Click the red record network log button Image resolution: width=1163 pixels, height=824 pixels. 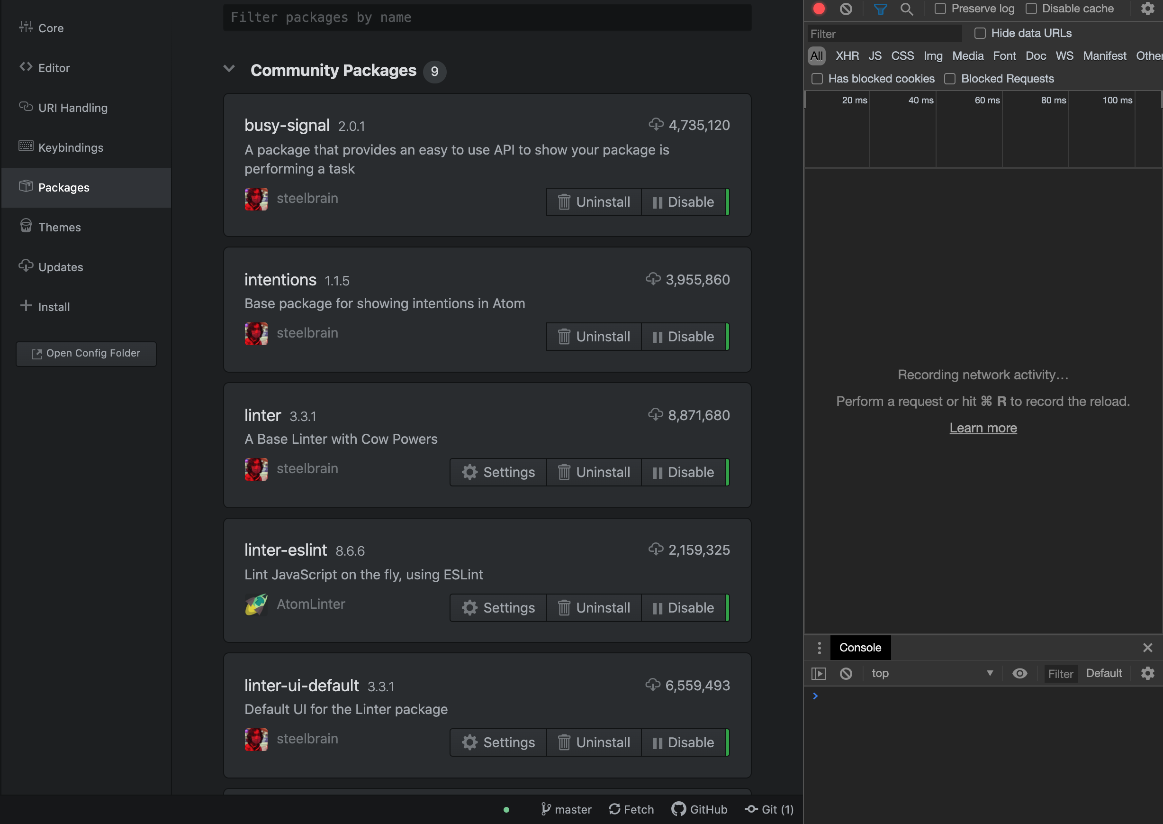tap(819, 9)
